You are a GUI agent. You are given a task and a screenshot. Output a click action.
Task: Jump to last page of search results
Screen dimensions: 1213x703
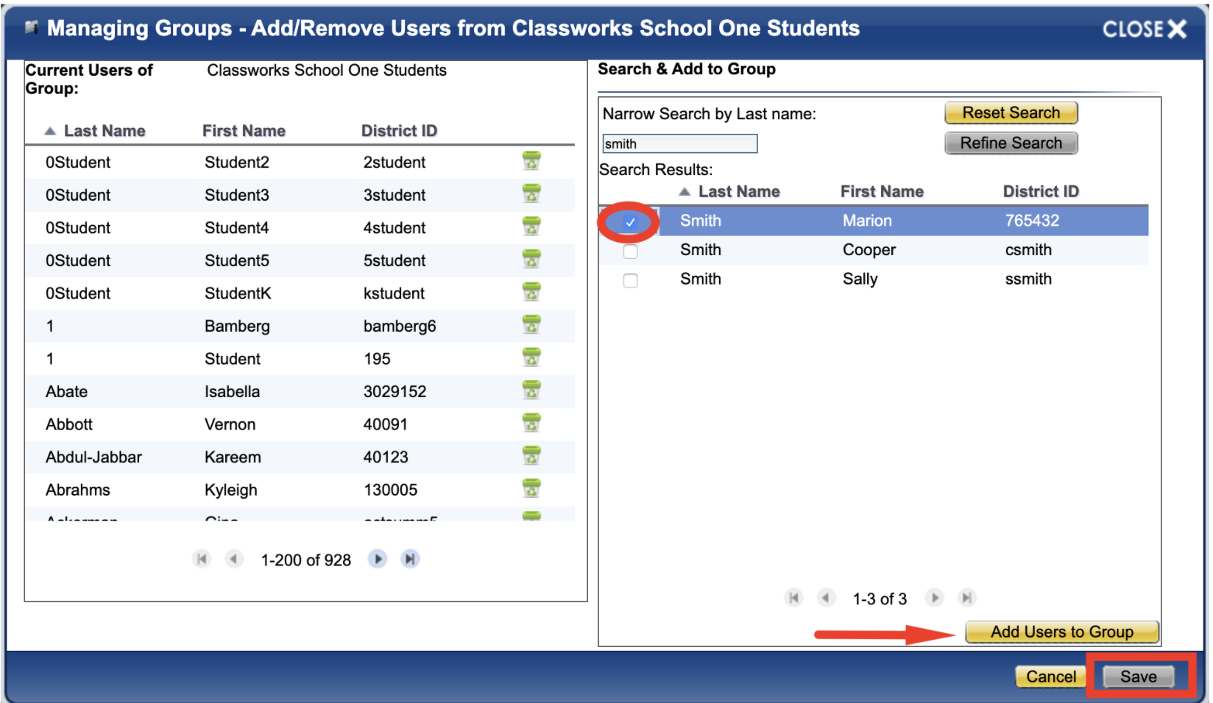tap(967, 598)
